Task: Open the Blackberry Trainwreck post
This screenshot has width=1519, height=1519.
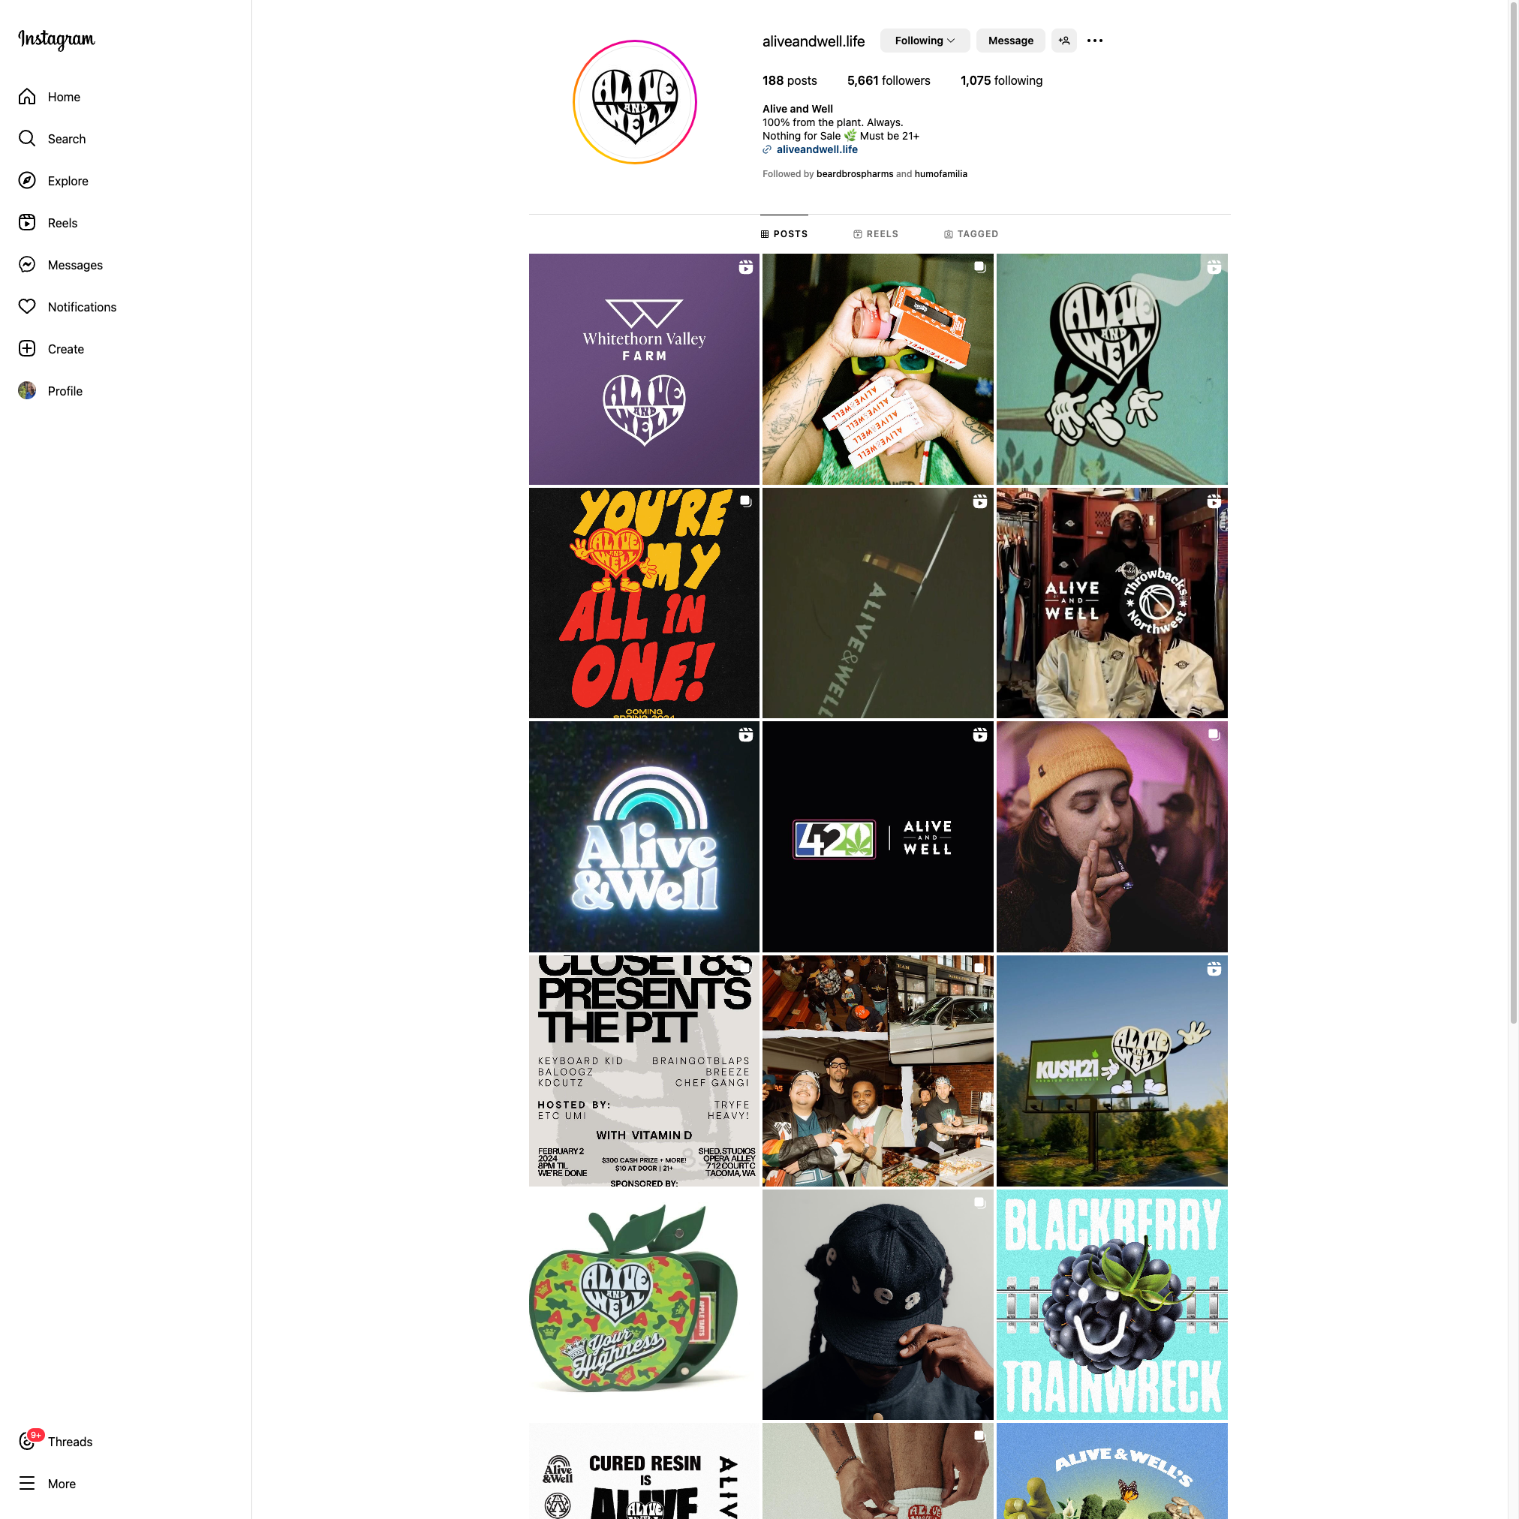Action: (x=1111, y=1304)
